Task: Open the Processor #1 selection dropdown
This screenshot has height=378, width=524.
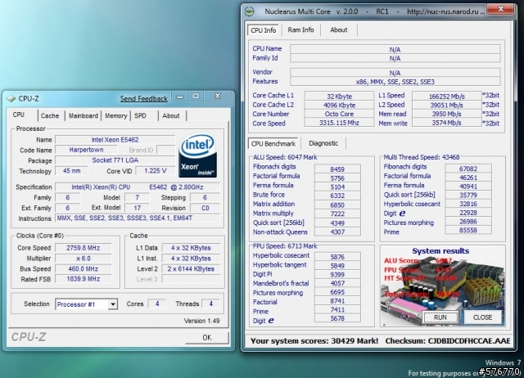Action: (113, 304)
